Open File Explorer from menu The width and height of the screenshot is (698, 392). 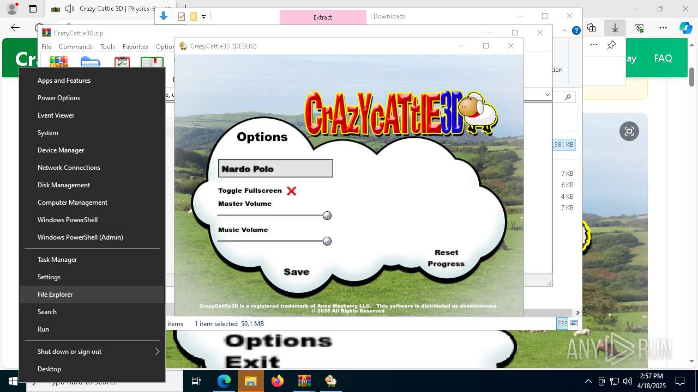pyautogui.click(x=92, y=295)
